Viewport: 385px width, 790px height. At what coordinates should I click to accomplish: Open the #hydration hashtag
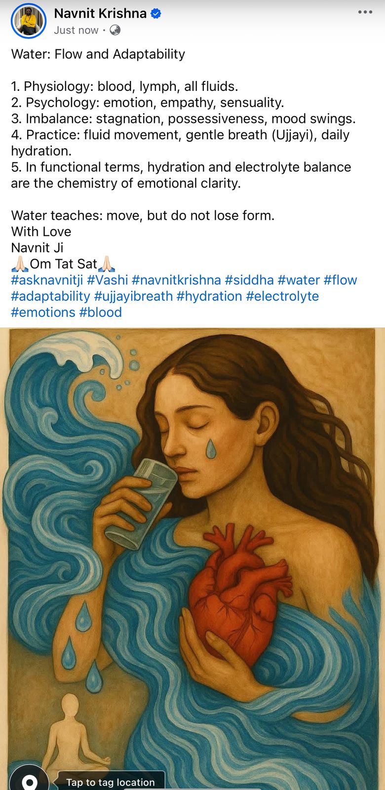(x=209, y=296)
